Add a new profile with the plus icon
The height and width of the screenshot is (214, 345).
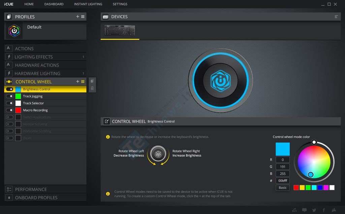point(77,16)
